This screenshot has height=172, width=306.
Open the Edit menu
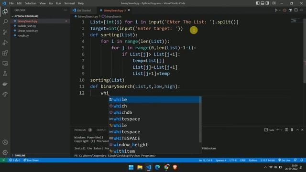click(19, 3)
